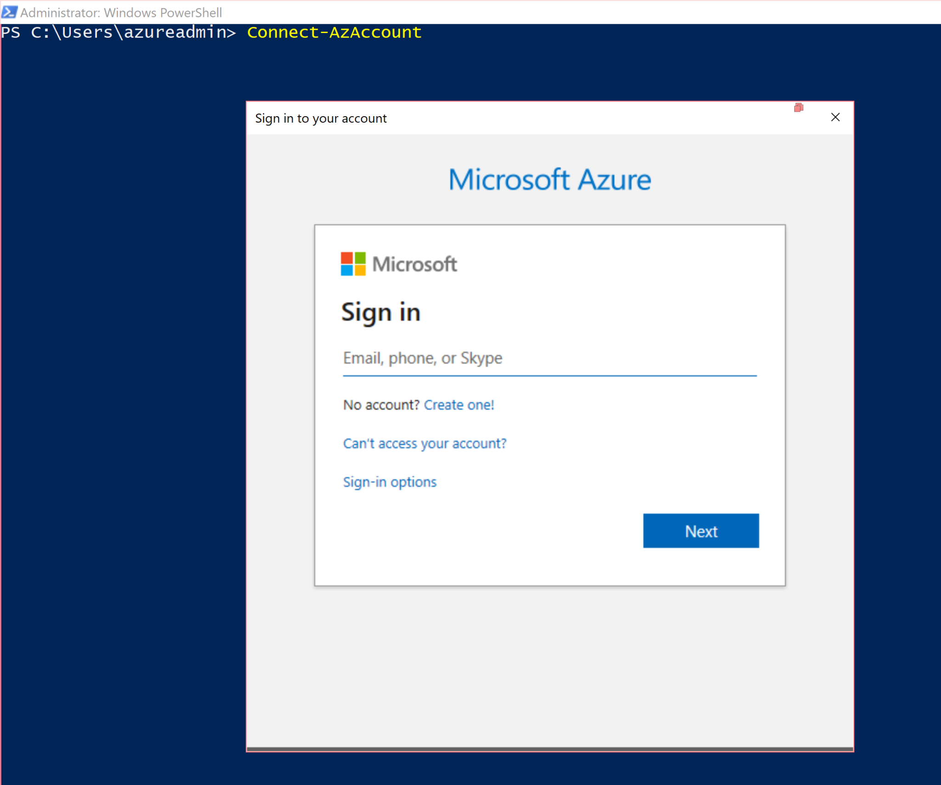Click the Connect-AzAccount command text
Screen dimensions: 941x785
coord(334,33)
